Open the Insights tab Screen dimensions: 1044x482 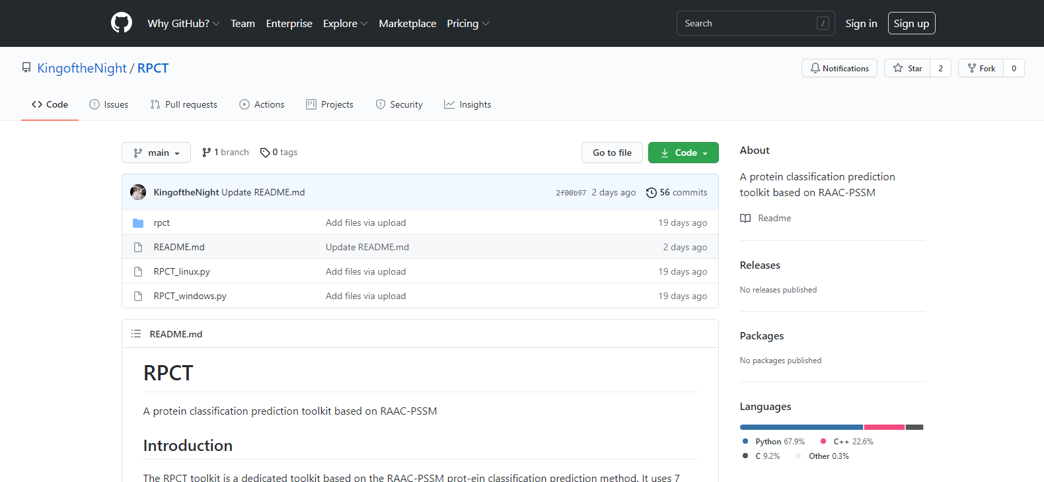tap(468, 104)
